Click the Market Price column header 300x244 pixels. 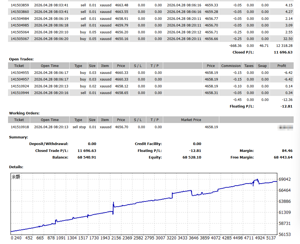[191, 120]
